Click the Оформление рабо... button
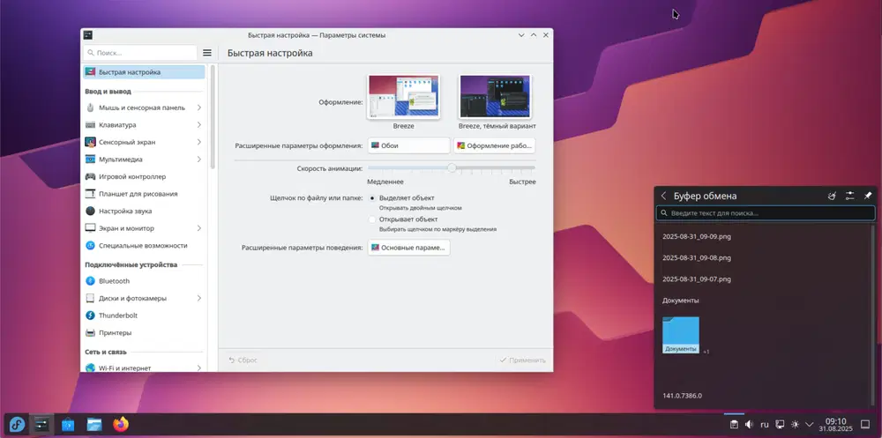Viewport: 882px width, 438px height. 495,145
